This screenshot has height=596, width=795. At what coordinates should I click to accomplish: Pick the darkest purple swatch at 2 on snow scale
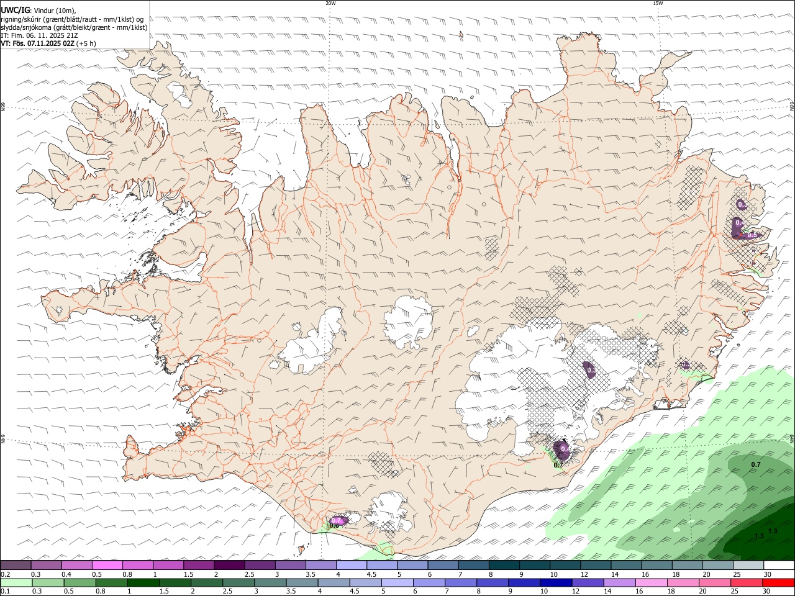[x=229, y=565]
